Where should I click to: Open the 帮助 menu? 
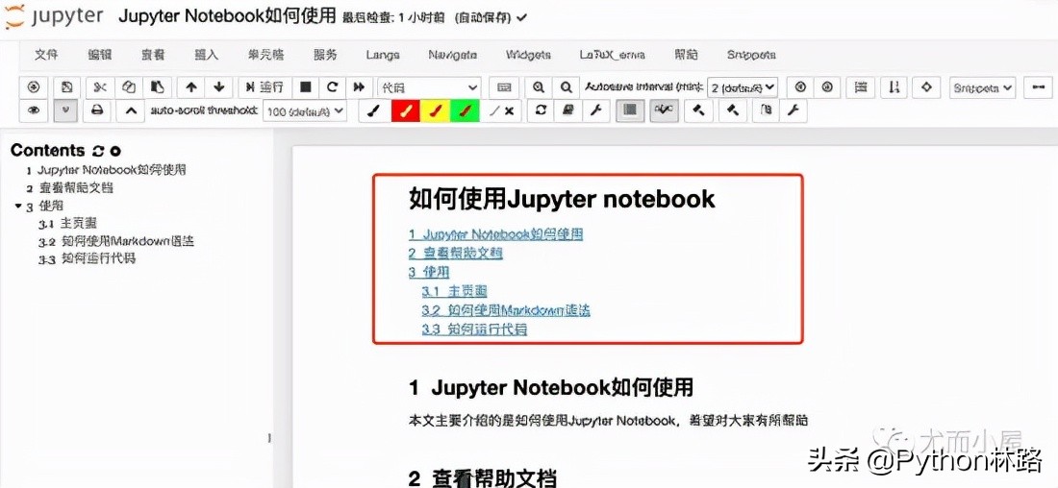tap(686, 56)
